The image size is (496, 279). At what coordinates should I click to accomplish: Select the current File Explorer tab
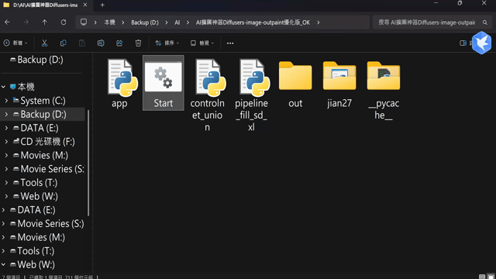(x=45, y=5)
